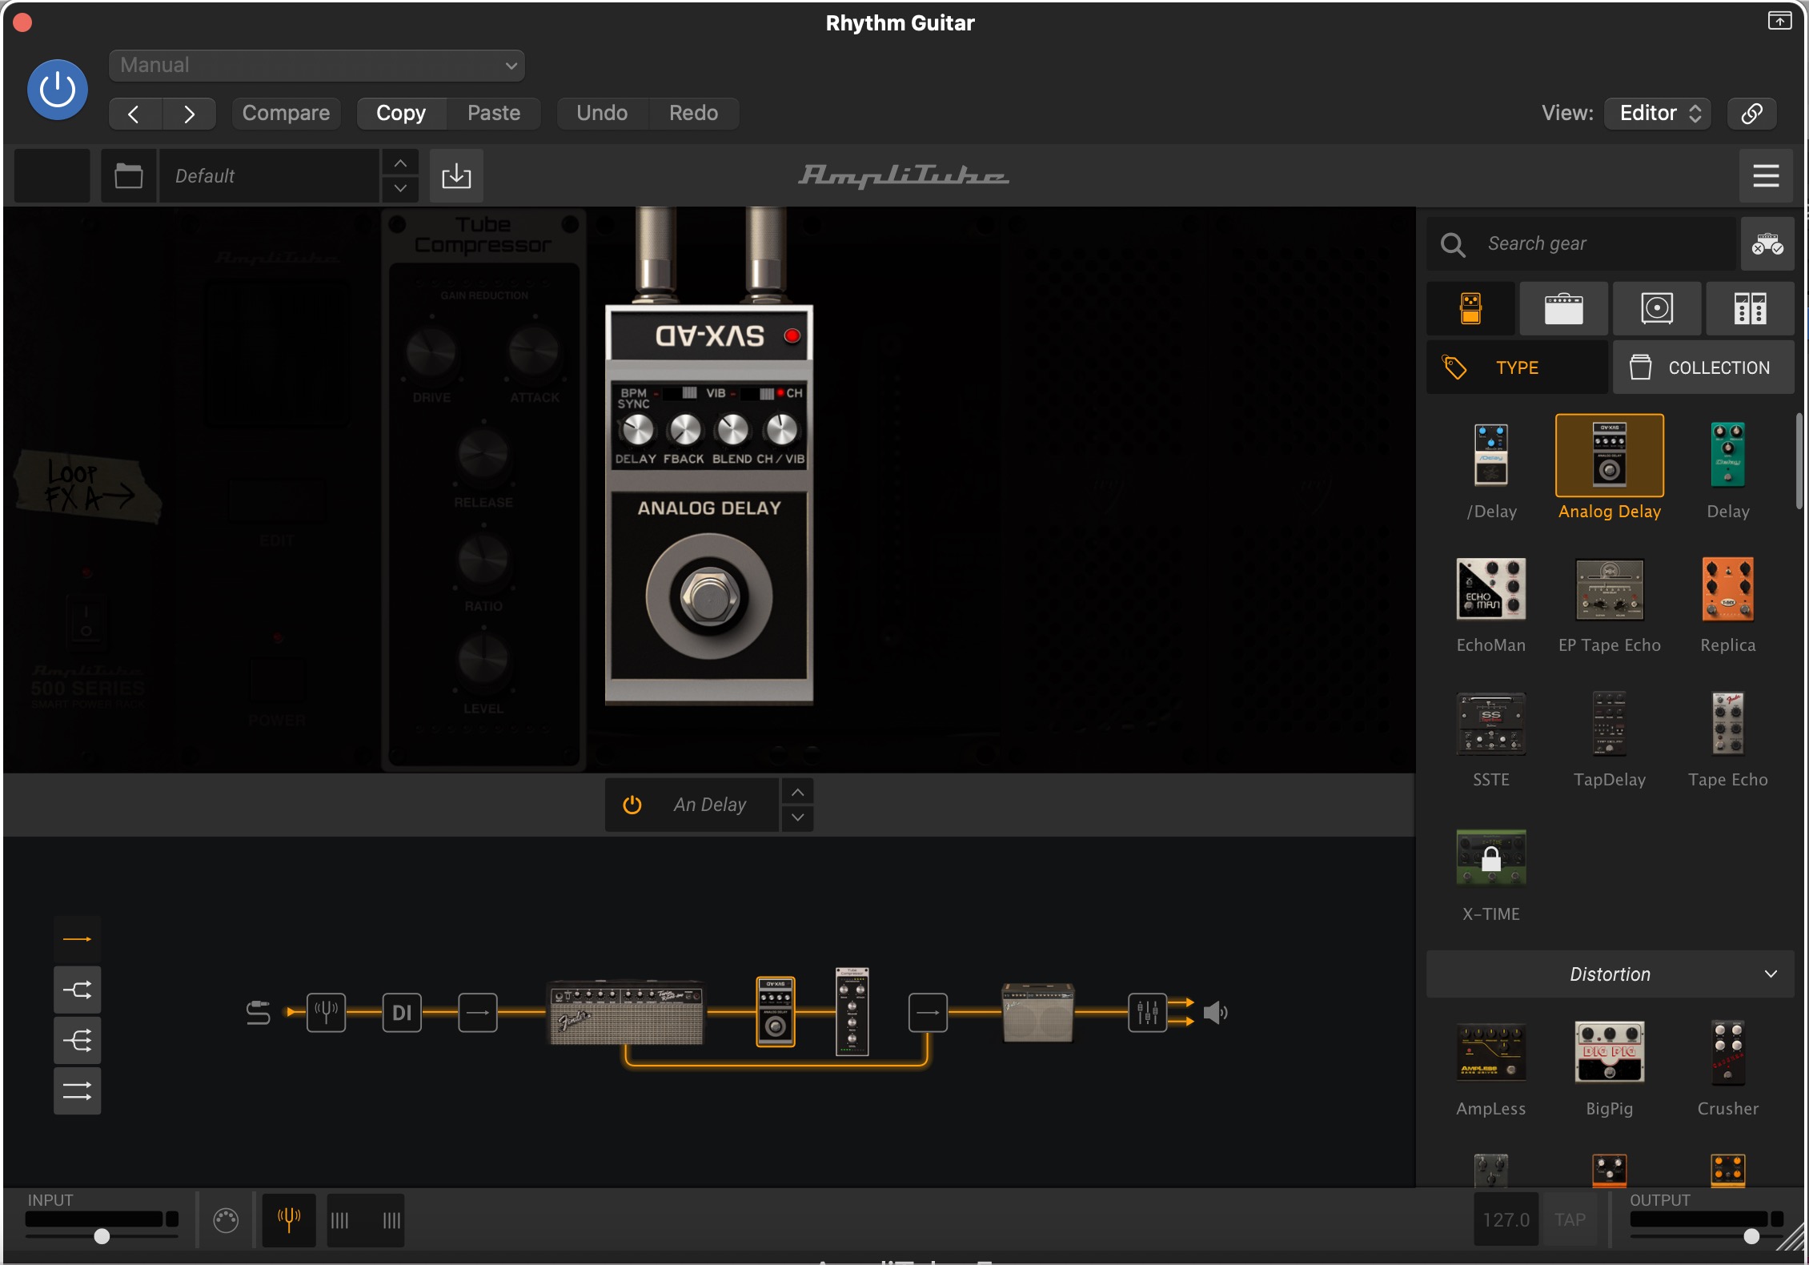Viewport: 1809px width, 1265px height.
Task: Select the single serial chain routing
Action: pos(77,939)
